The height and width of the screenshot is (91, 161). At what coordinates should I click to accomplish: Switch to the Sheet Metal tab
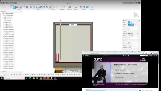31,5
